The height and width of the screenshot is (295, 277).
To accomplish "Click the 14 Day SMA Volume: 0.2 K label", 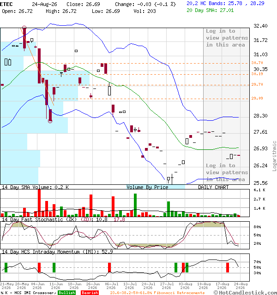I will pos(35,187).
